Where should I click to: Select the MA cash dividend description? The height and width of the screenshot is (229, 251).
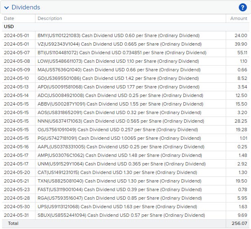(119, 70)
